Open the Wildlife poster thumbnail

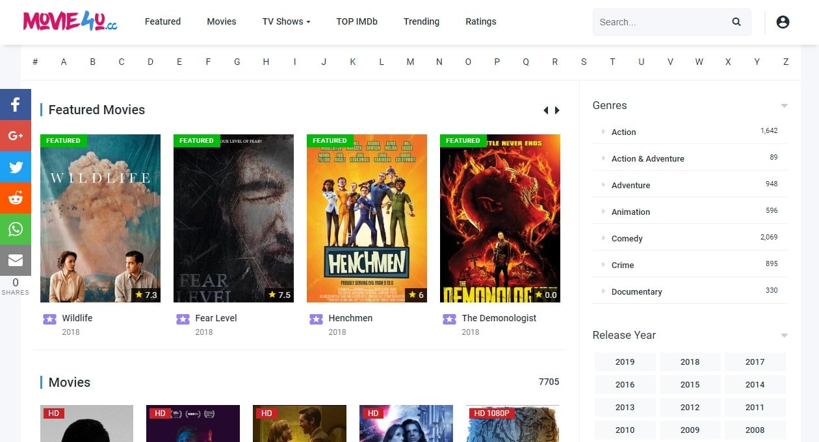[100, 218]
